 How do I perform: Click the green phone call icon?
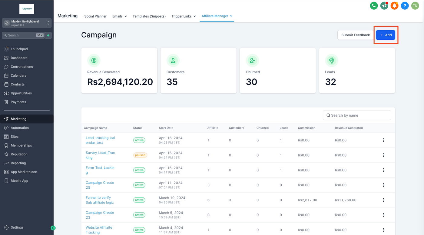[x=374, y=5]
